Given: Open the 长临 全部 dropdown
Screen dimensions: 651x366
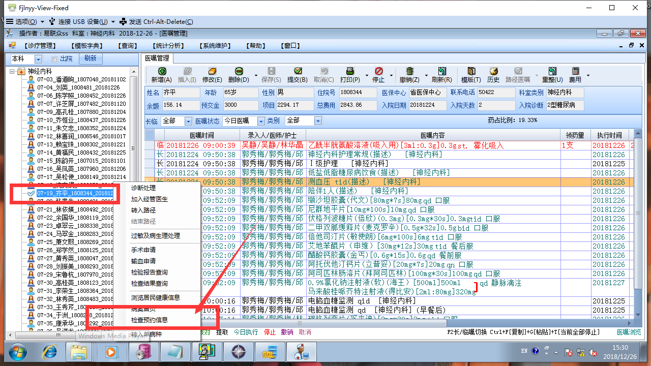Looking at the screenshot, I should 188,121.
